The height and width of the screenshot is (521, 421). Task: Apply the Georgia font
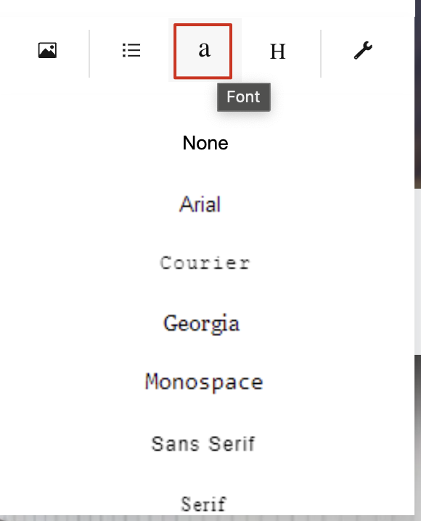[x=201, y=324]
